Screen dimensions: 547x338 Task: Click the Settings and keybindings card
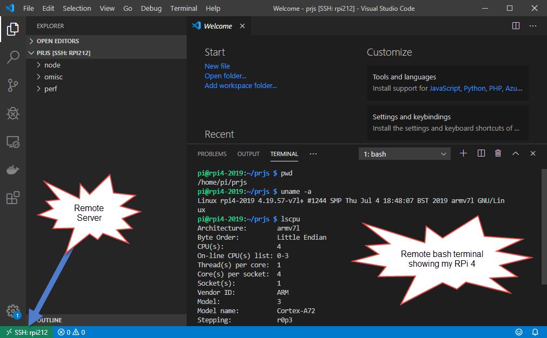[448, 123]
